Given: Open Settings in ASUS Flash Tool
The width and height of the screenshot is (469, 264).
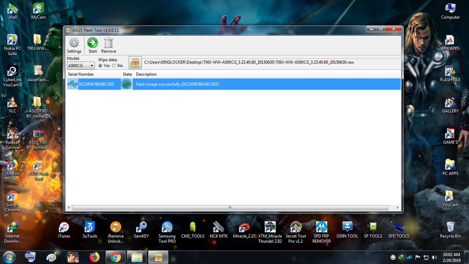Looking at the screenshot, I should (74, 46).
